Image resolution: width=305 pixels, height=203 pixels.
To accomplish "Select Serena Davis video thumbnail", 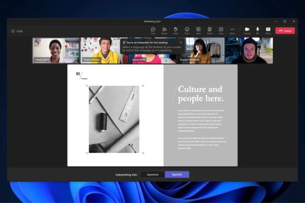I will click(x=56, y=50).
